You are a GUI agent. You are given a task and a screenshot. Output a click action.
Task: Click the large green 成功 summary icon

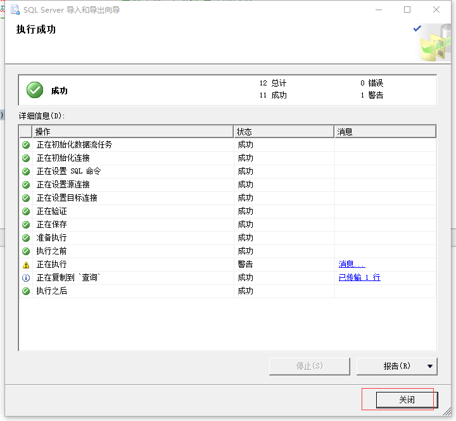35,90
